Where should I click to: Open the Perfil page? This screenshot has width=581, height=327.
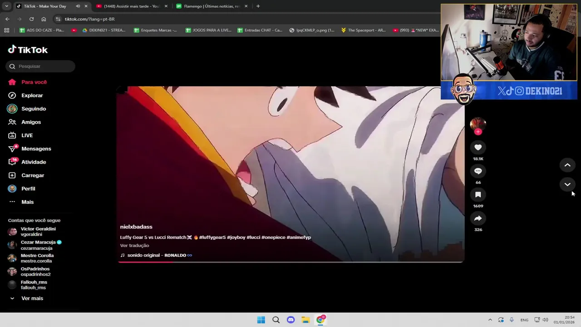coord(22,188)
